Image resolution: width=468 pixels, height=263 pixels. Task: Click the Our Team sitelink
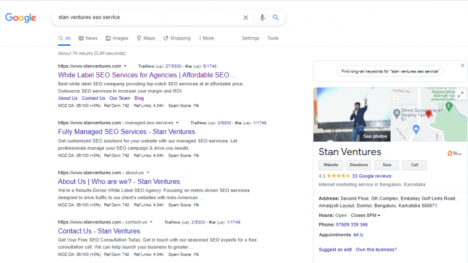tap(119, 99)
